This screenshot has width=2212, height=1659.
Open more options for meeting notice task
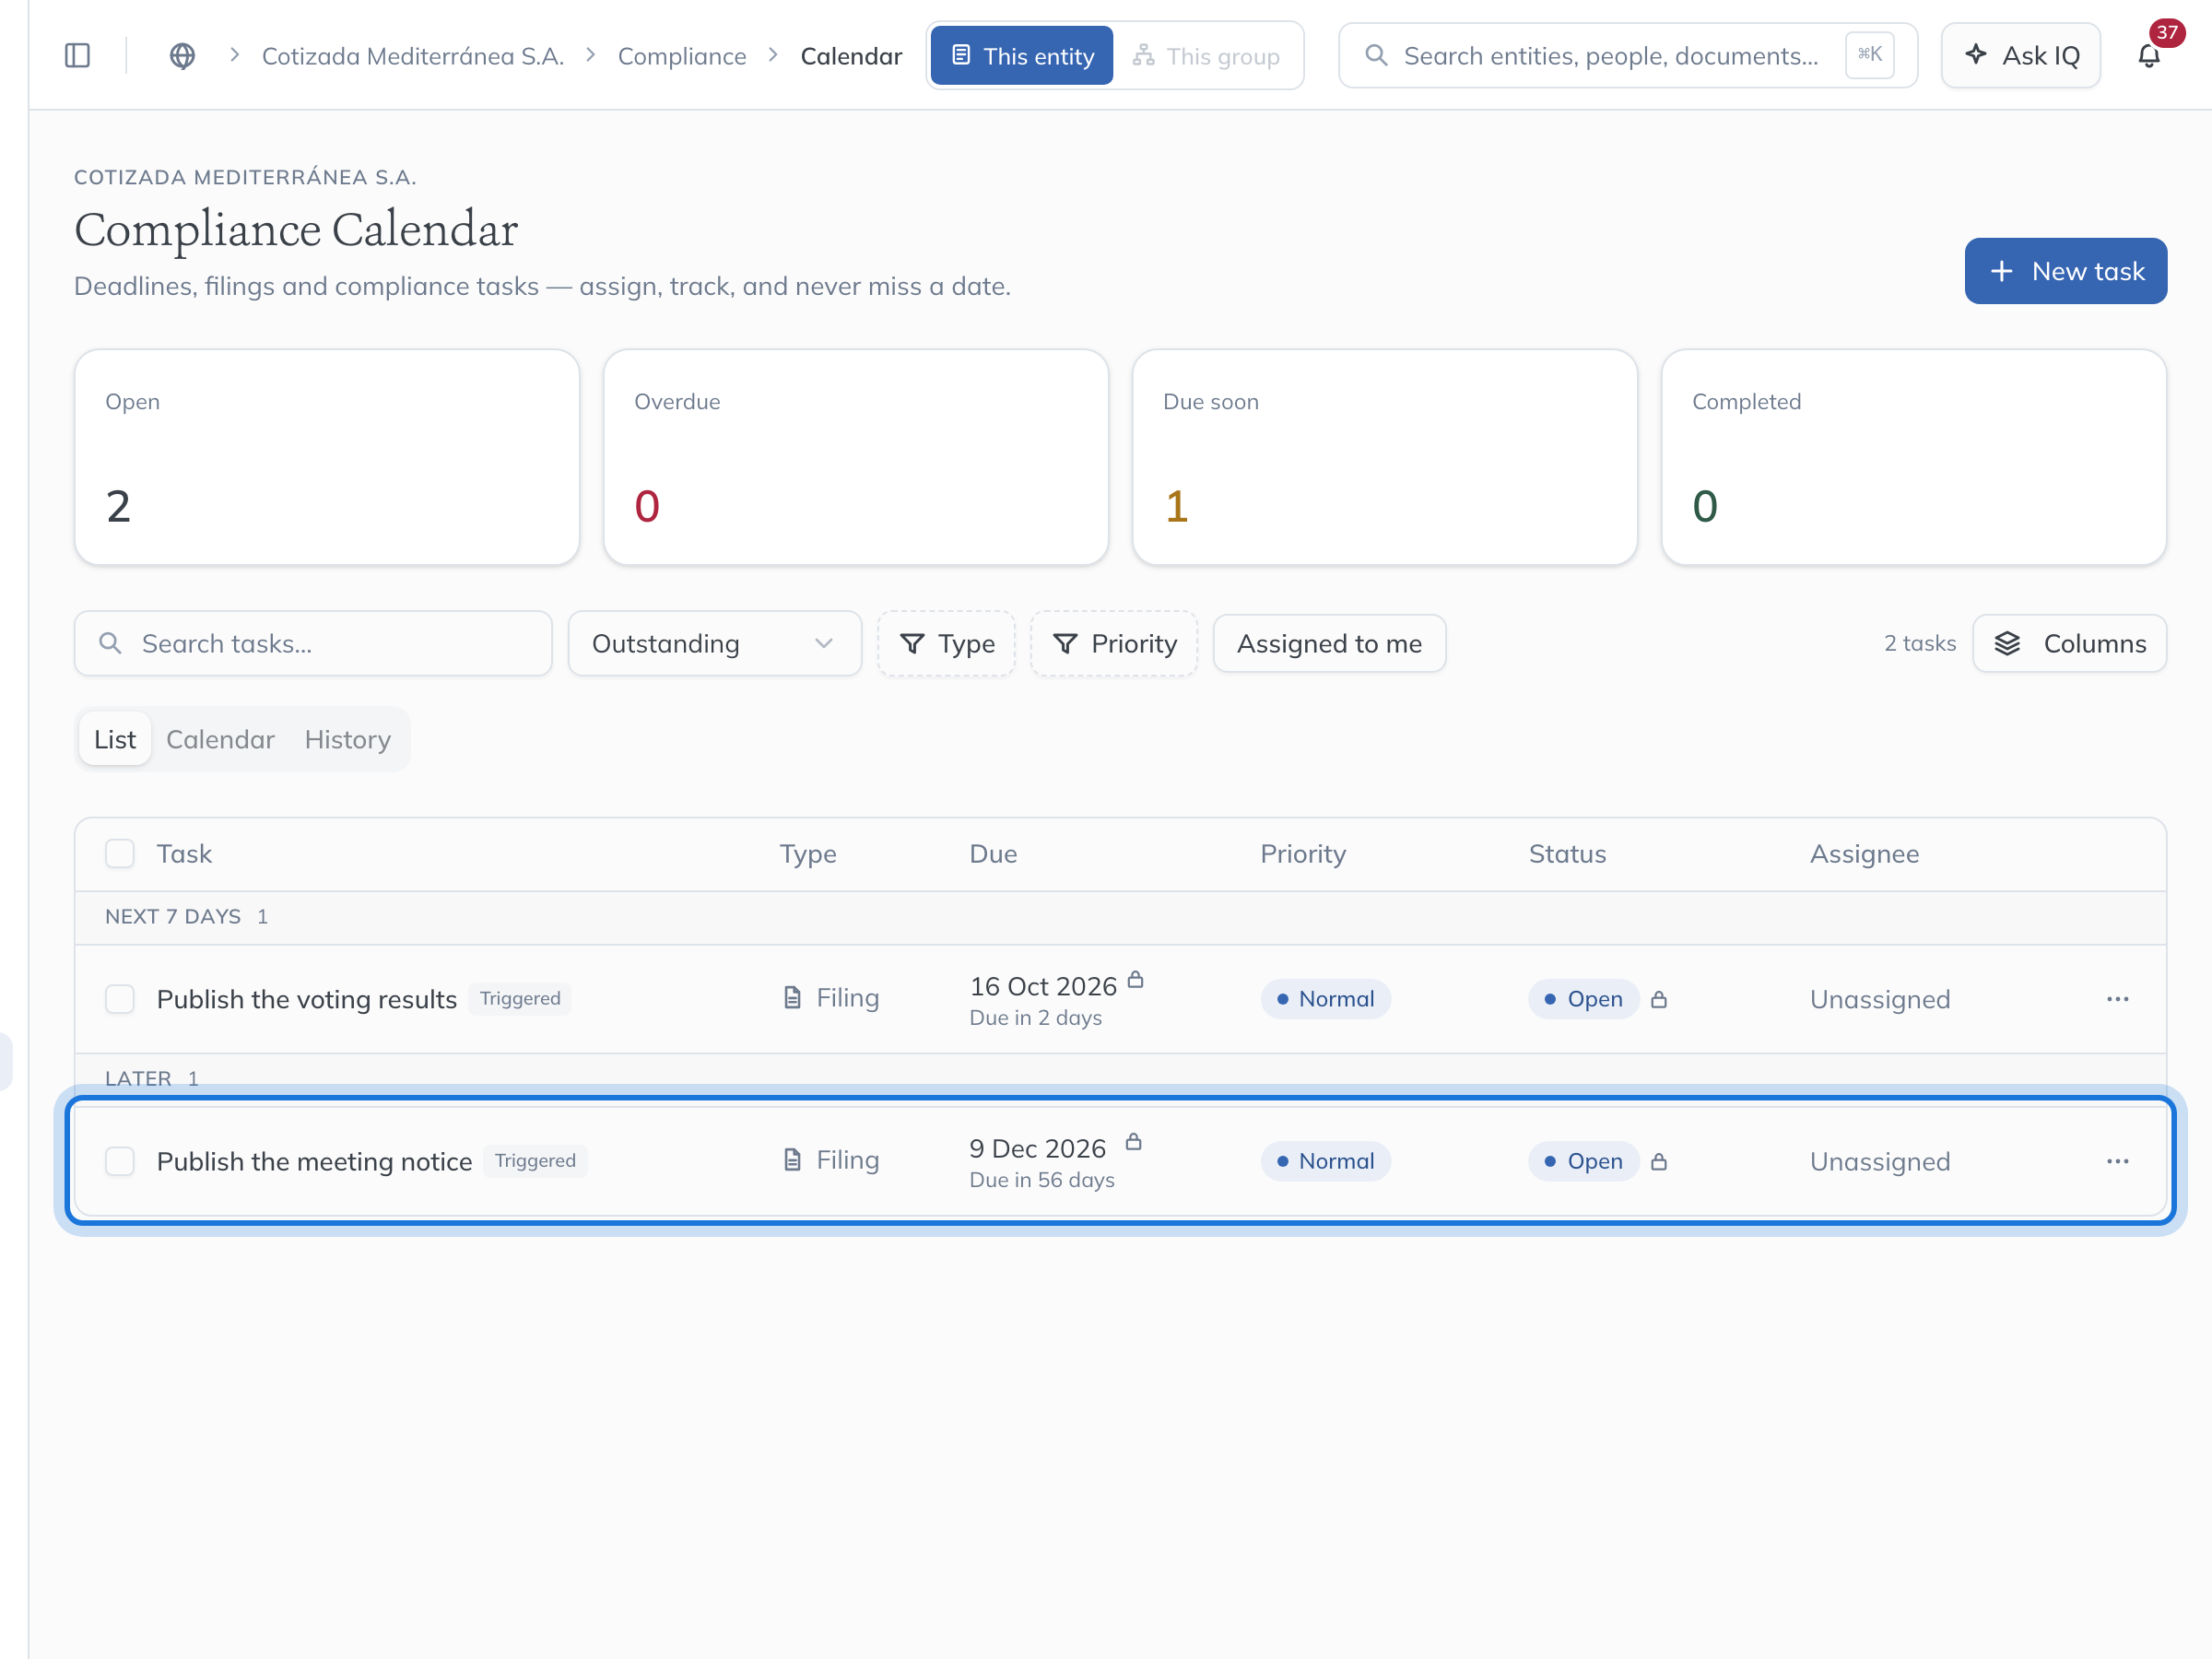(2117, 1161)
